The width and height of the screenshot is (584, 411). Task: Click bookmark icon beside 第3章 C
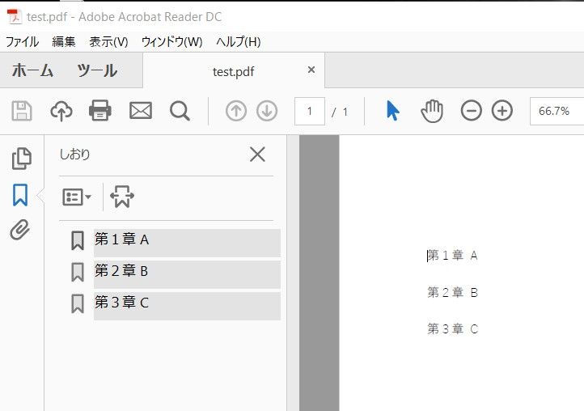(x=78, y=303)
